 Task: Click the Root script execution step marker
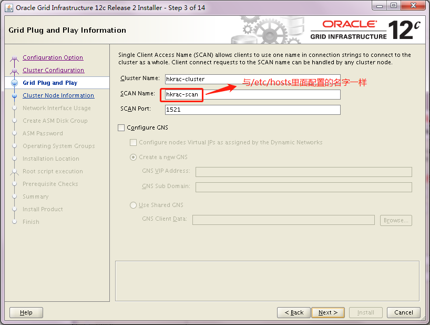click(14, 171)
